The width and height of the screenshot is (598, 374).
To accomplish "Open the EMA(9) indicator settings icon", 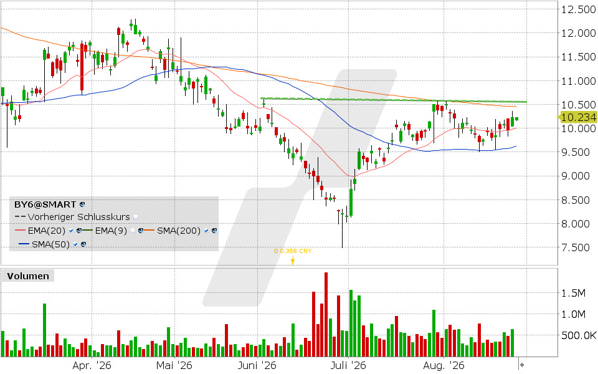I will coord(141,231).
